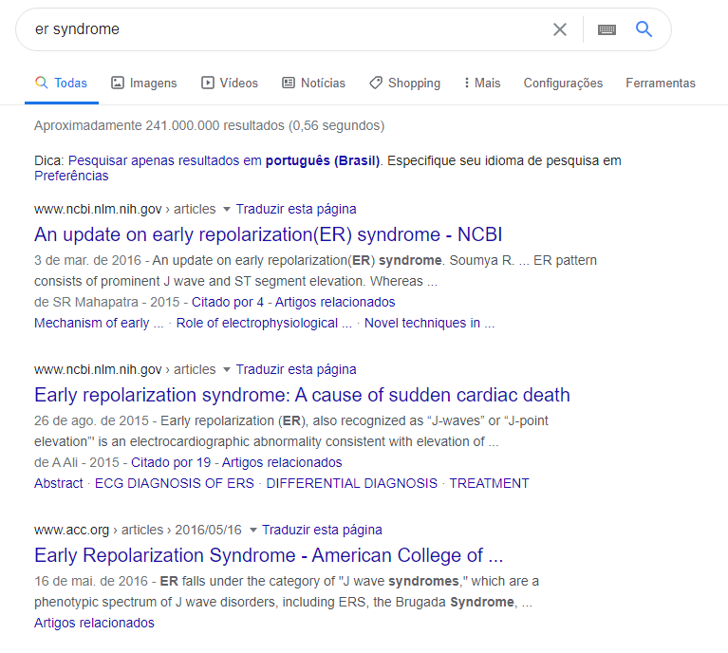
Task: Clear the search box with the X icon
Action: [560, 29]
